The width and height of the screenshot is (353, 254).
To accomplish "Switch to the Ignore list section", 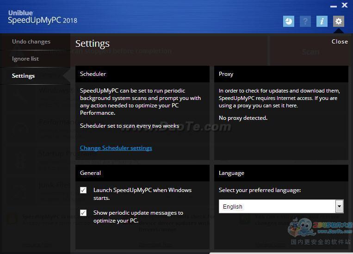I will (x=25, y=59).
